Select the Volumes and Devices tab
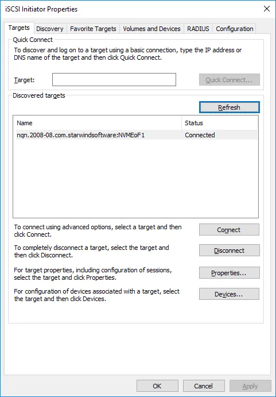Viewport: 276px width, 397px height. [x=152, y=29]
